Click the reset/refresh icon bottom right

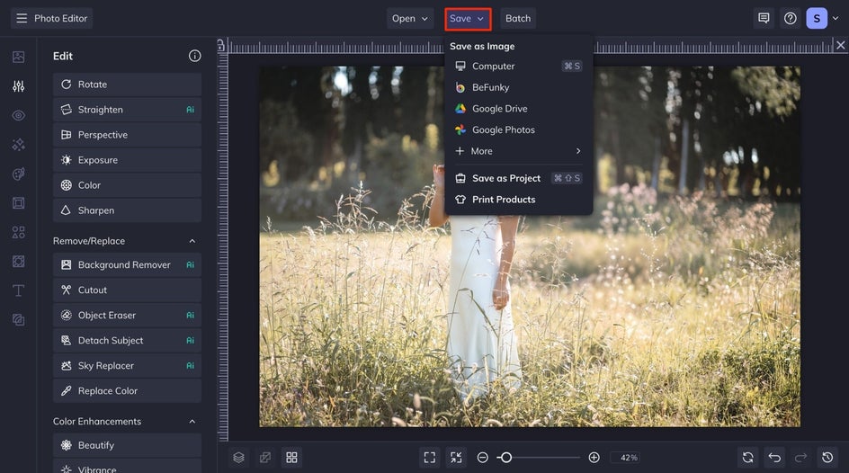point(747,458)
